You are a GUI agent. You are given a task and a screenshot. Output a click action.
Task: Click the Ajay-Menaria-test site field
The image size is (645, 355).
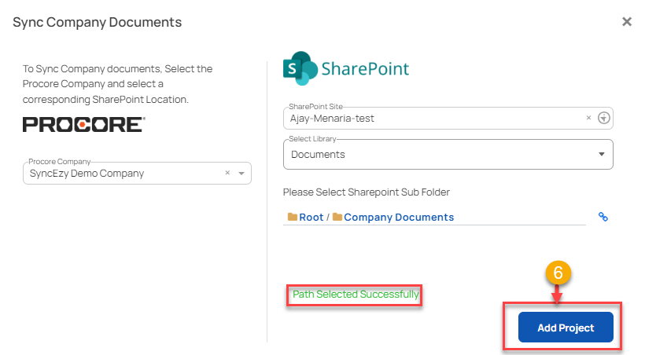(x=448, y=119)
